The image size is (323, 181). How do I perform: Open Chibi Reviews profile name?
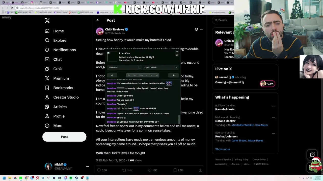(115, 29)
